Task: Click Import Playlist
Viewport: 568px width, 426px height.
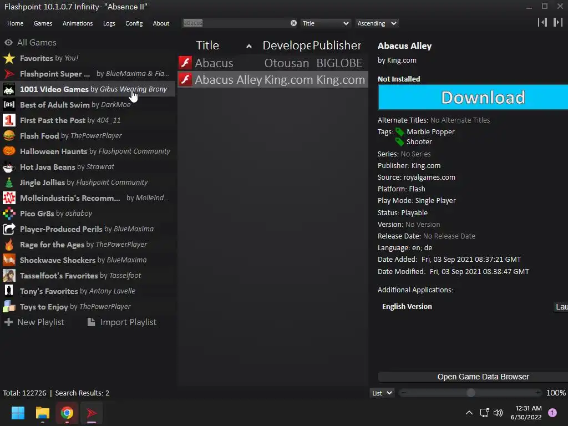Action: pos(122,322)
